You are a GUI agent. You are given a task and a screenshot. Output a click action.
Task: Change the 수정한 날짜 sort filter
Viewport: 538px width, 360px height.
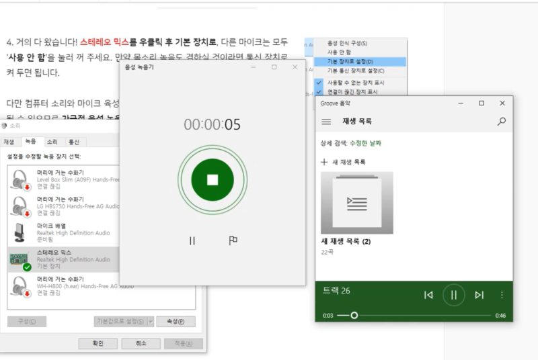[365, 143]
